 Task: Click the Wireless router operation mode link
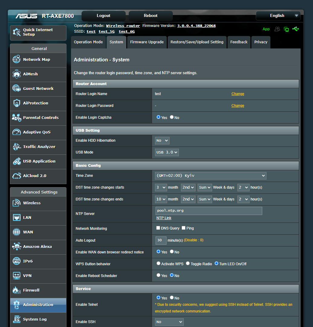point(123,26)
